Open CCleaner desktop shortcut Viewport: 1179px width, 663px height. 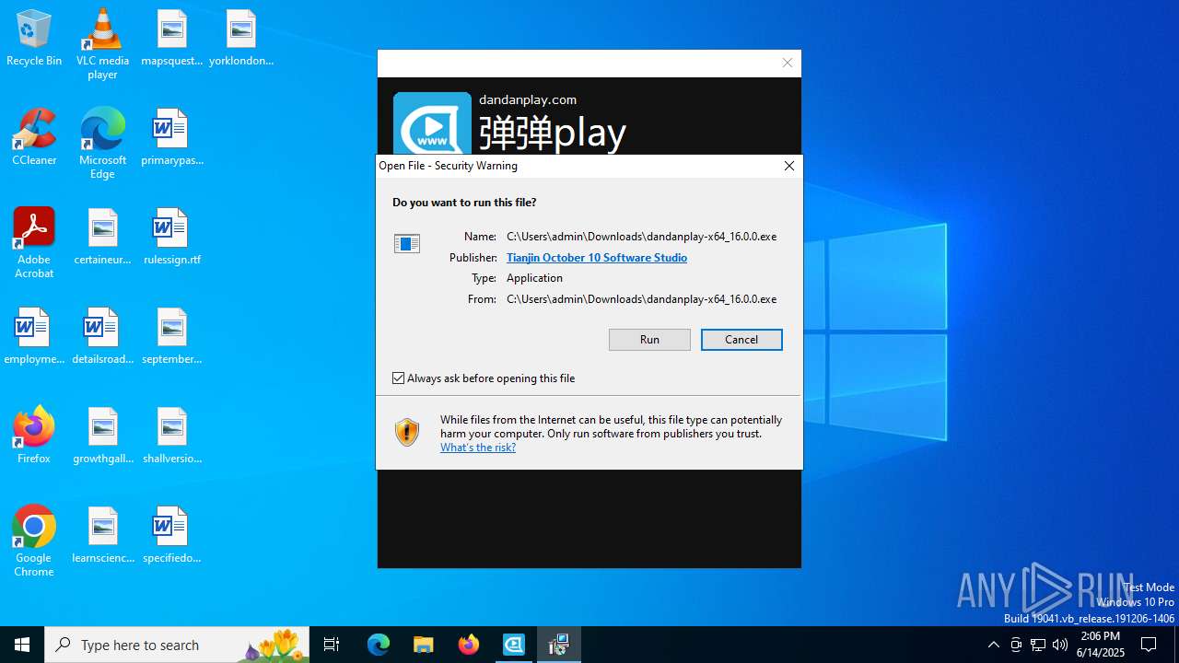point(34,137)
